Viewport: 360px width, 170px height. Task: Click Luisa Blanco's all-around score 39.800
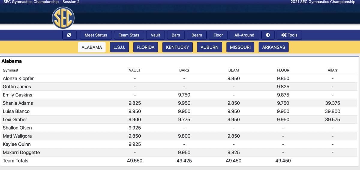click(x=333, y=111)
